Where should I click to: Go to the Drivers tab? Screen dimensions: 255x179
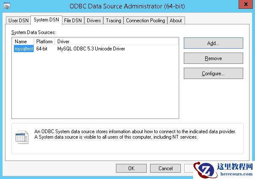[x=94, y=20]
